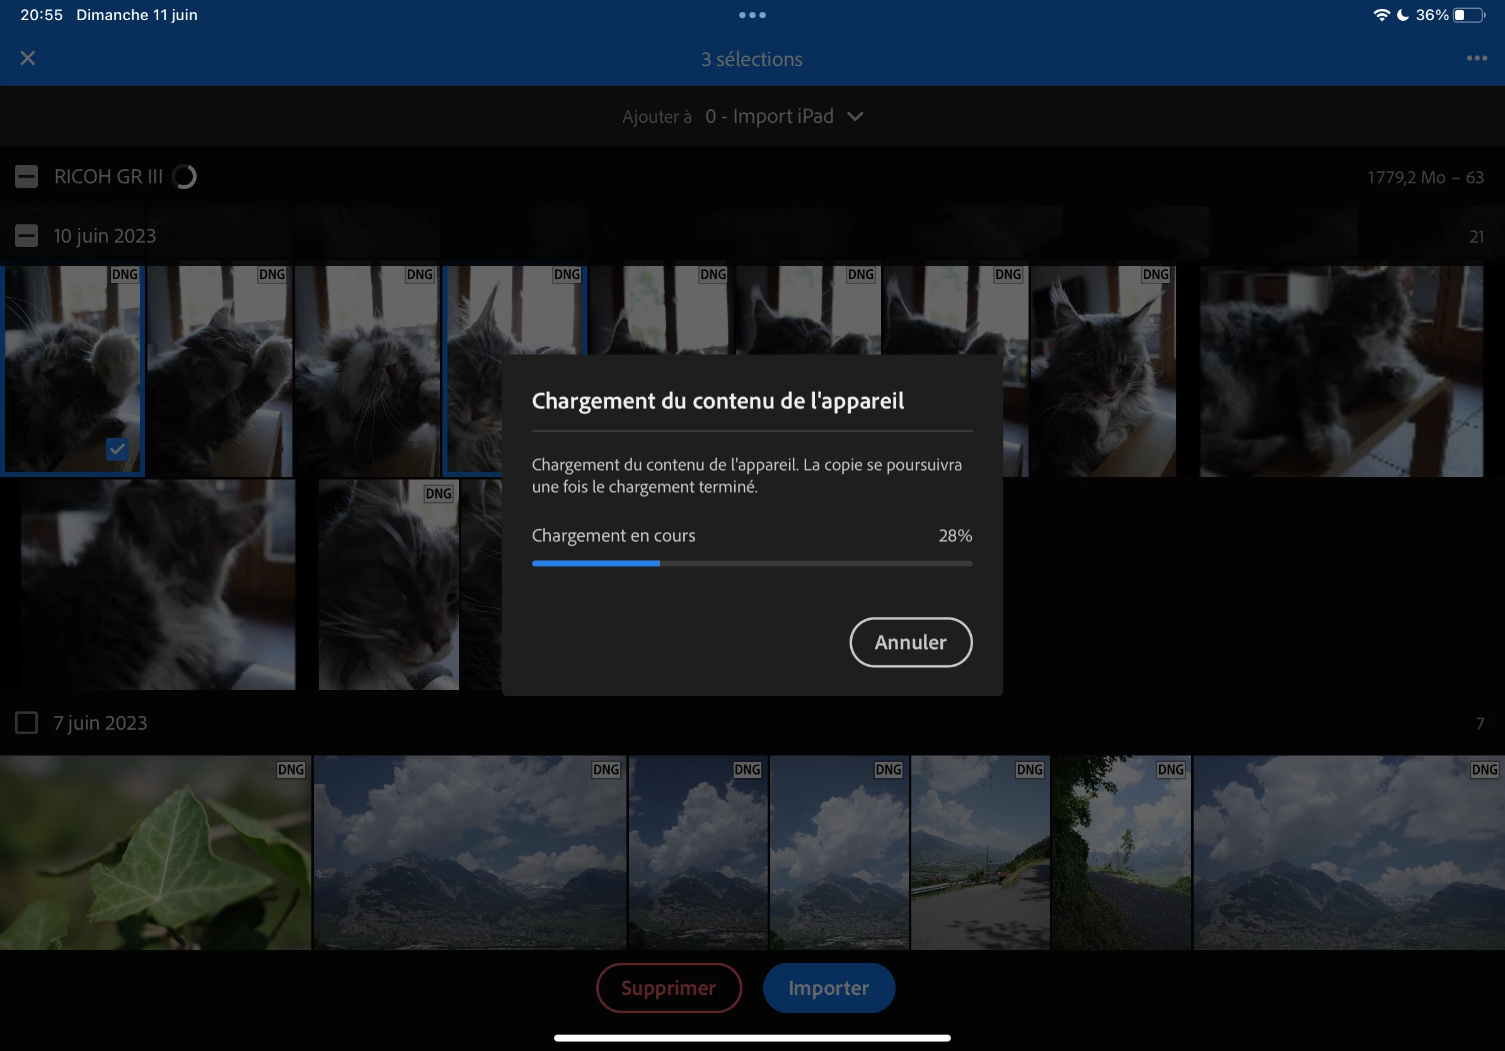Click the loading progress bar
1505x1051 pixels.
pos(752,563)
